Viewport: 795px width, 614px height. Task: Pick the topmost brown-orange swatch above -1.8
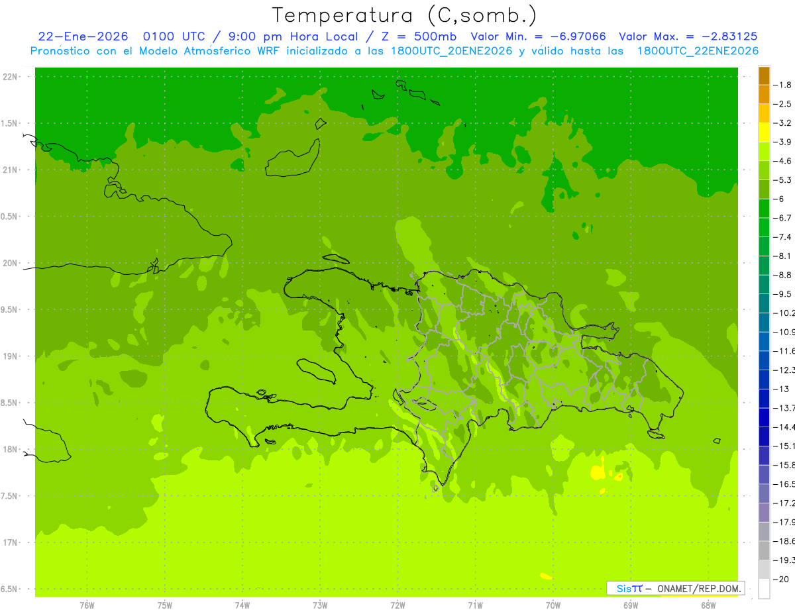[x=764, y=76]
